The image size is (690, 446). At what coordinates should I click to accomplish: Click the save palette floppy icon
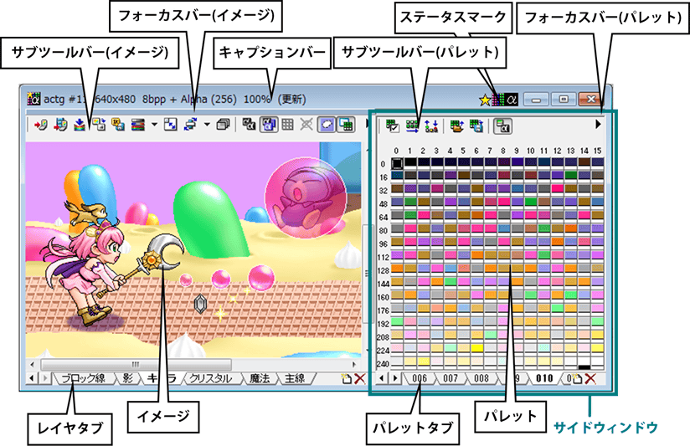coord(476,126)
